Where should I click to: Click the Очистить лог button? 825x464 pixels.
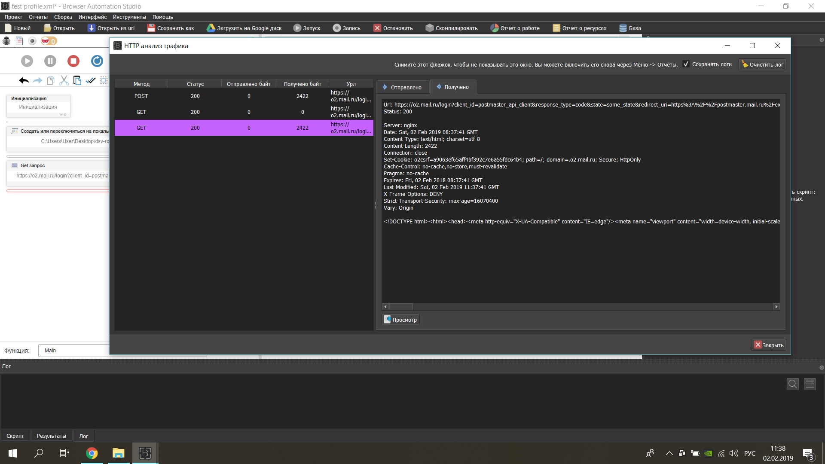[x=762, y=64]
